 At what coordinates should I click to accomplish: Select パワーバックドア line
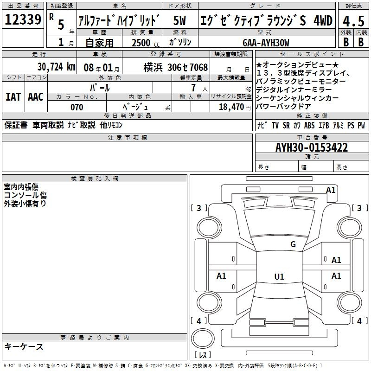(x=283, y=106)
